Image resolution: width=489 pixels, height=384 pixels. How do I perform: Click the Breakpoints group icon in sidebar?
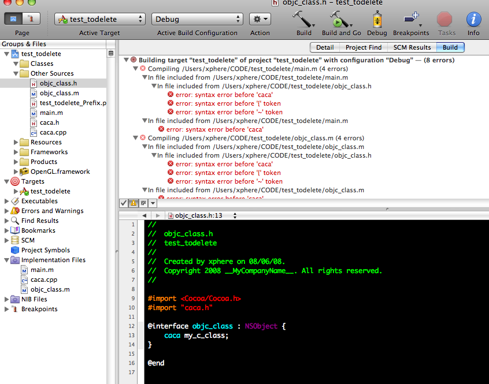coord(14,309)
